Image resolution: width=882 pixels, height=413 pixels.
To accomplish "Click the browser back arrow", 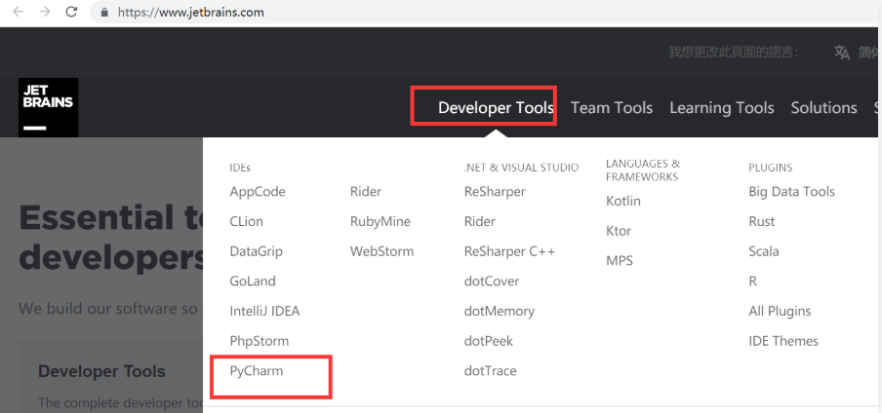I will 19,12.
